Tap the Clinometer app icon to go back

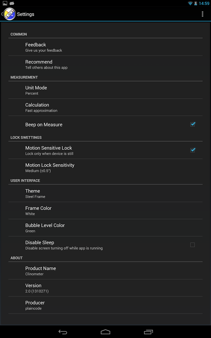point(9,14)
